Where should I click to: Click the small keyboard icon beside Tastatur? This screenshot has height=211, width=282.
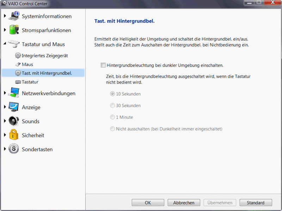point(18,82)
